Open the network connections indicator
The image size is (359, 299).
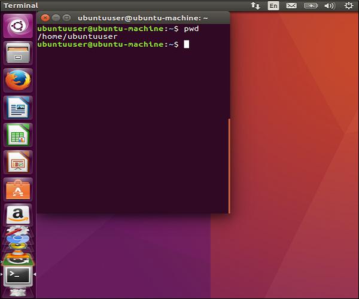coord(255,6)
